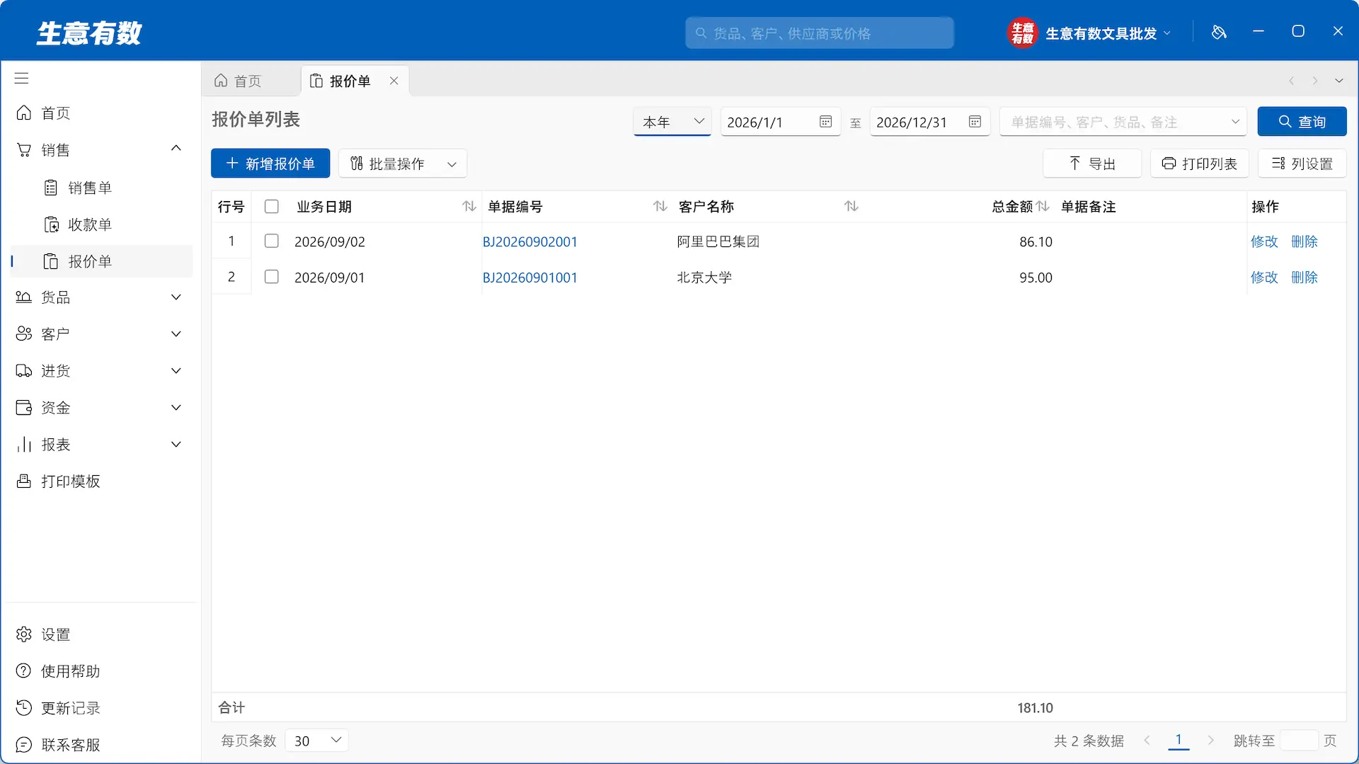Click the 打印列表 button
Screen dimensions: 1359x764
pos(1200,164)
